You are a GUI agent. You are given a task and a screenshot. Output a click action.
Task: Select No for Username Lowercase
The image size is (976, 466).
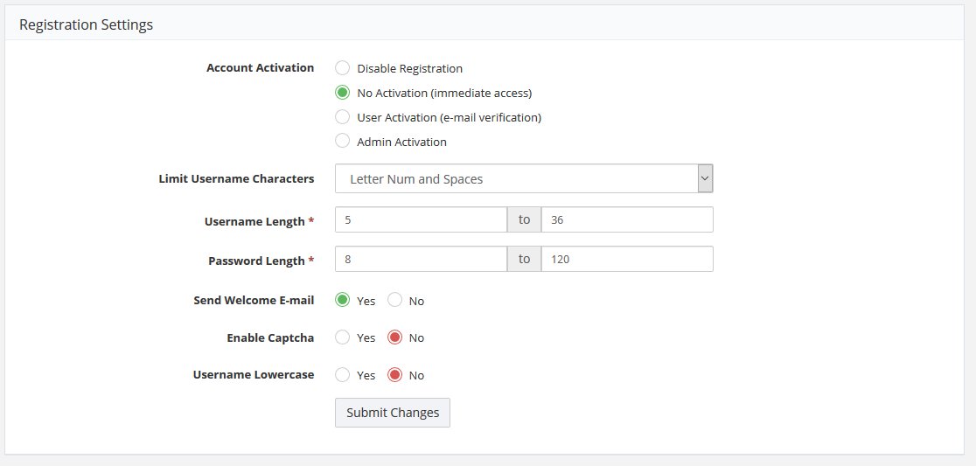point(395,375)
